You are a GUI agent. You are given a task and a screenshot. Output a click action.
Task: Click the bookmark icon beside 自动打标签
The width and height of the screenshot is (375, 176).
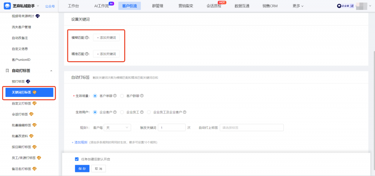pyautogui.click(x=7, y=71)
